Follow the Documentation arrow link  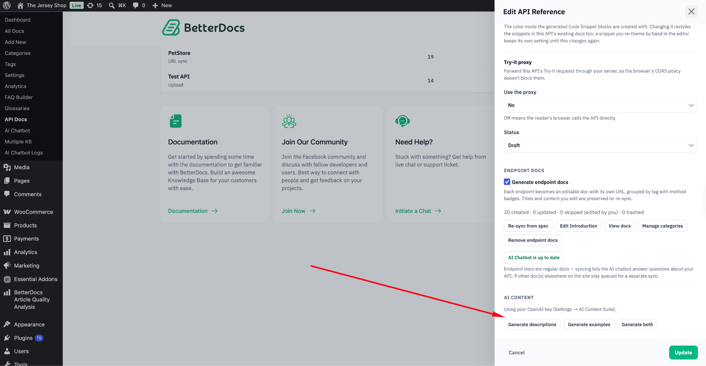(193, 211)
